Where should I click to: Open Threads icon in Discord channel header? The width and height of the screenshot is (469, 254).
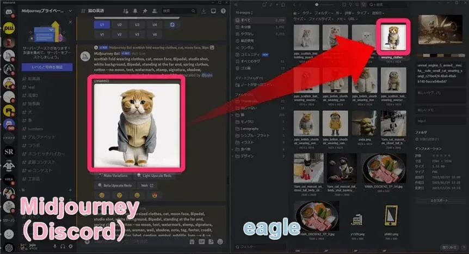coord(126,11)
